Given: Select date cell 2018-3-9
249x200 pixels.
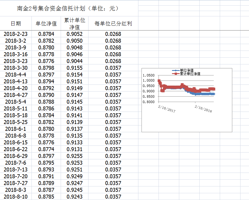Looking at the screenshot, I should (x=16, y=47).
